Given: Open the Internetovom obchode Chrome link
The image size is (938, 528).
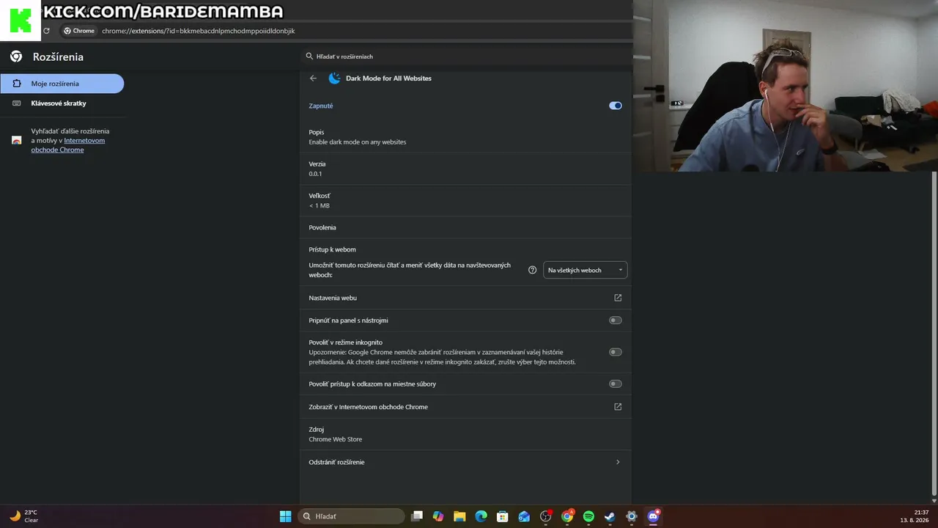Looking at the screenshot, I should tap(68, 145).
